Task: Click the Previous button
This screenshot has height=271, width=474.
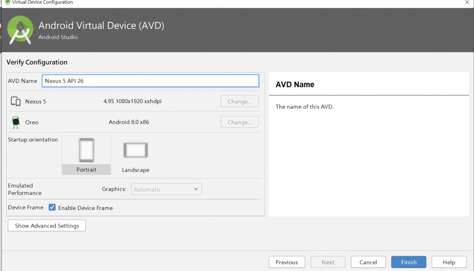Action: coord(287,262)
